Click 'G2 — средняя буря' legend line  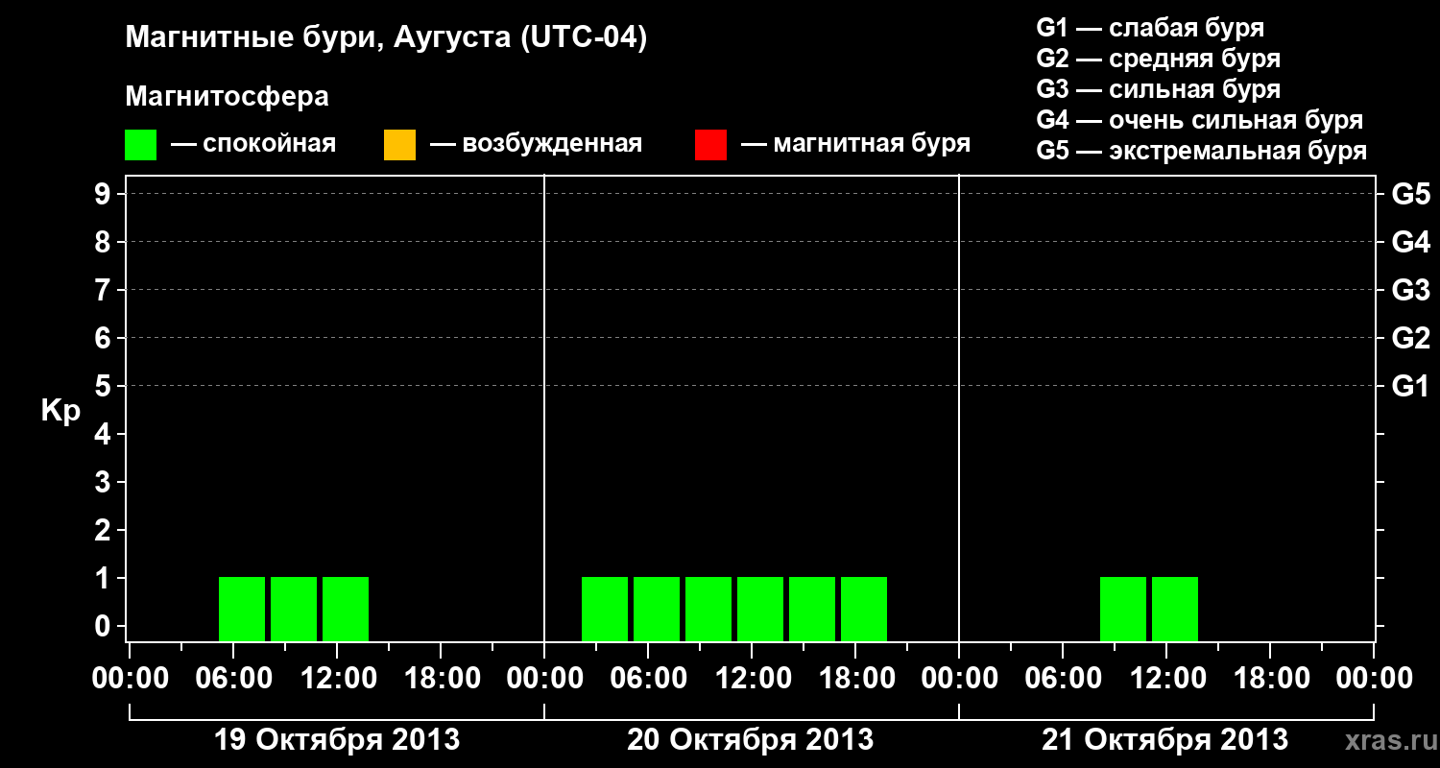1158,59
